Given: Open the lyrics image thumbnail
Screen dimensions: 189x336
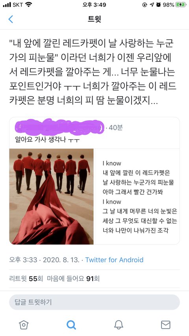Looking at the screenshot, I should coord(137,197).
